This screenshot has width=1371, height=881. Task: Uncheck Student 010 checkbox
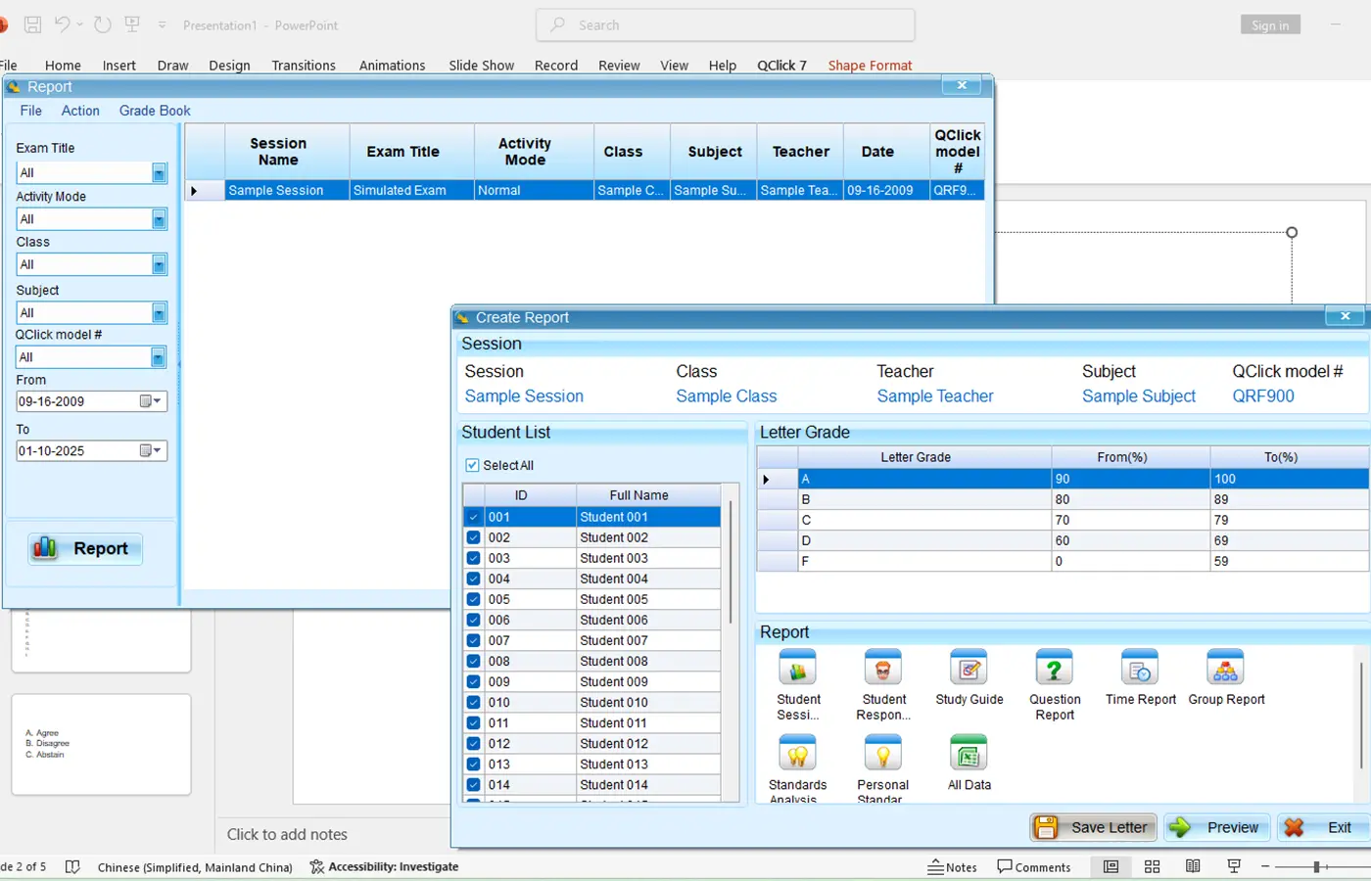click(x=473, y=702)
